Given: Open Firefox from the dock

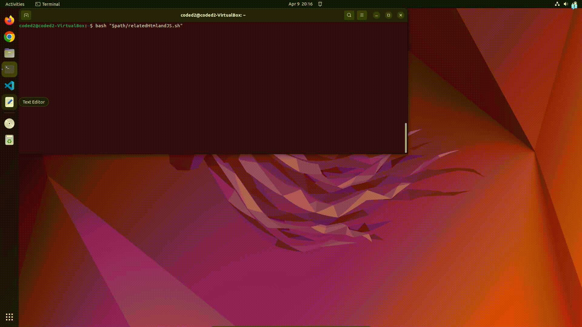Looking at the screenshot, I should point(9,20).
